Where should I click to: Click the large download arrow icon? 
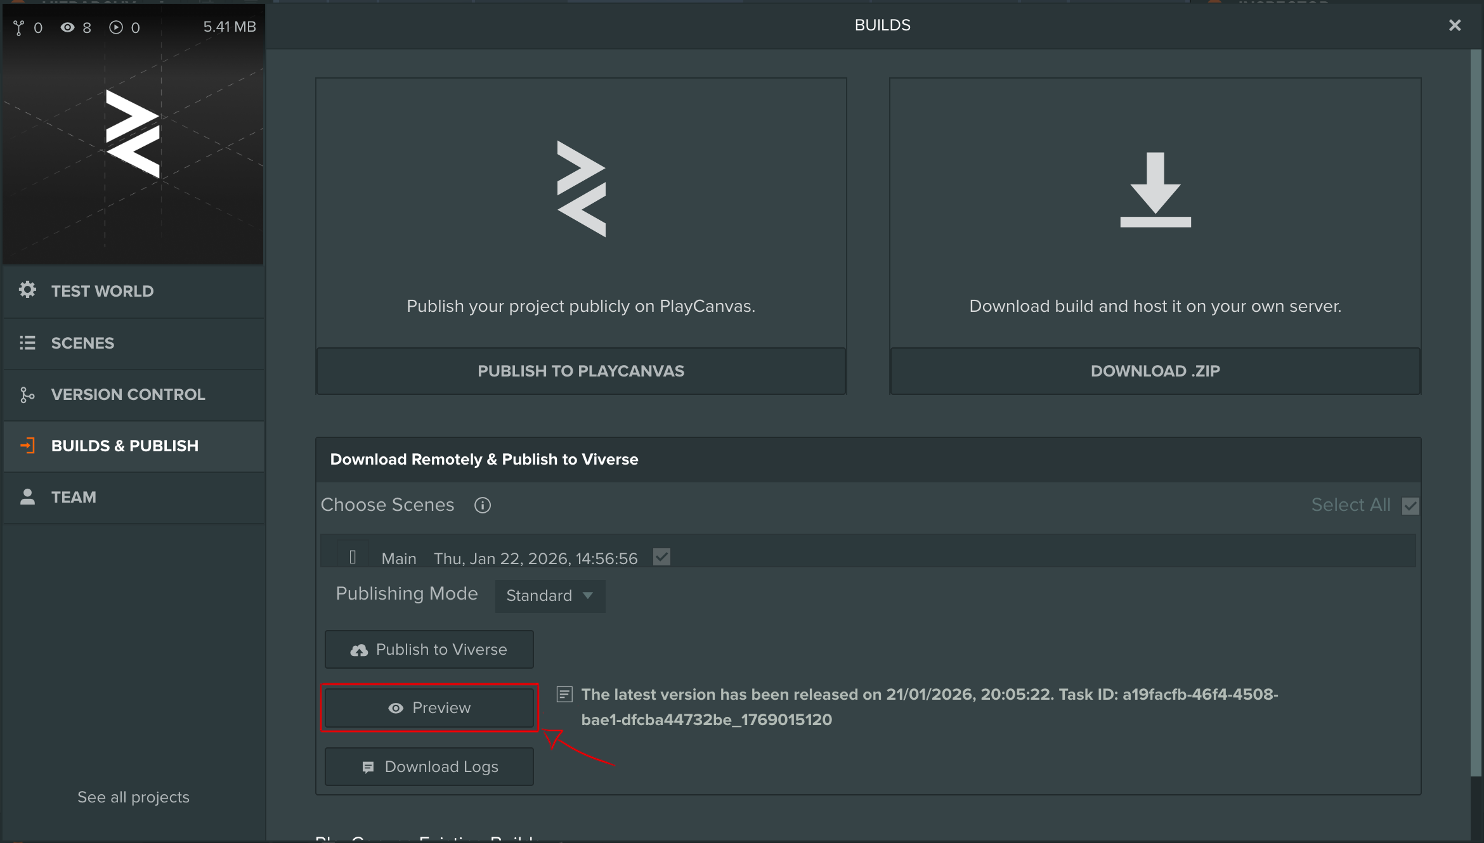pos(1155,190)
